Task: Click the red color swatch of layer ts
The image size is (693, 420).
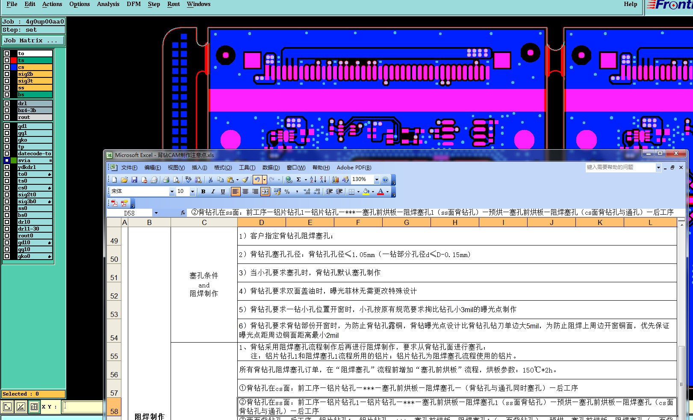Action: point(14,60)
